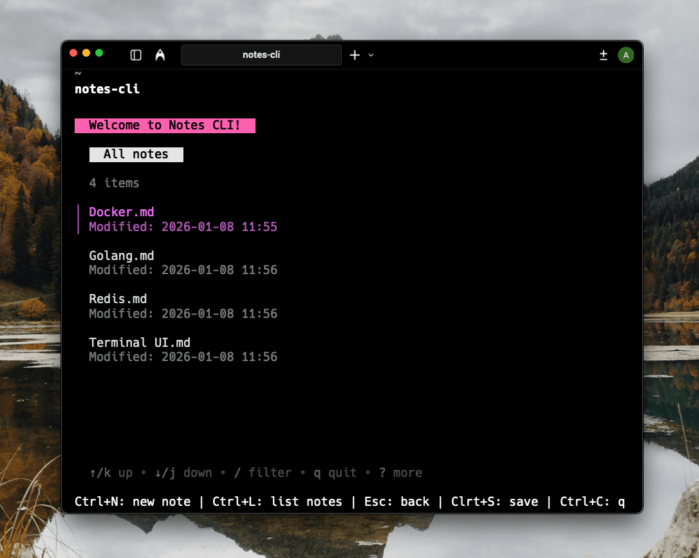Open a new tab with the plus icon
Image resolution: width=699 pixels, height=558 pixels.
[x=353, y=55]
